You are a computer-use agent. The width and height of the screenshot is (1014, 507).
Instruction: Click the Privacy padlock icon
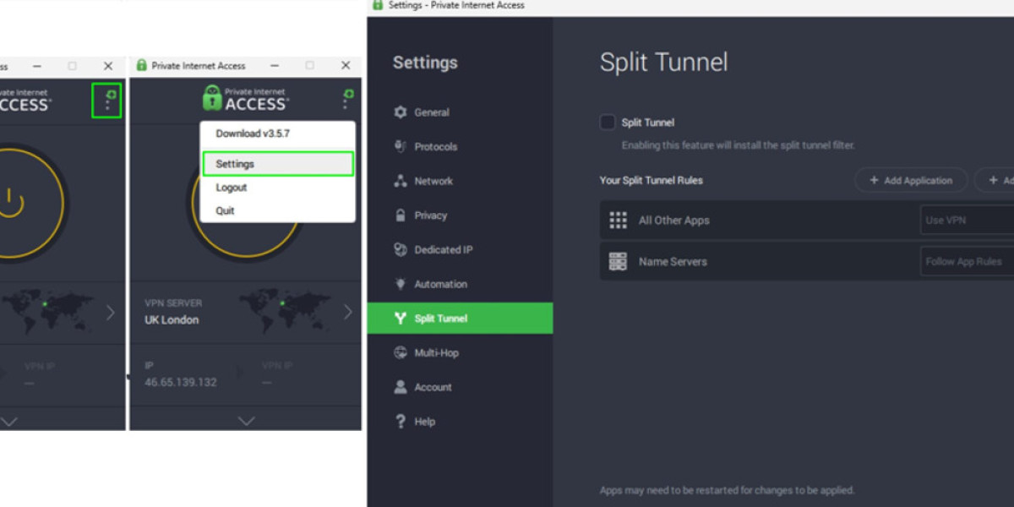point(401,215)
